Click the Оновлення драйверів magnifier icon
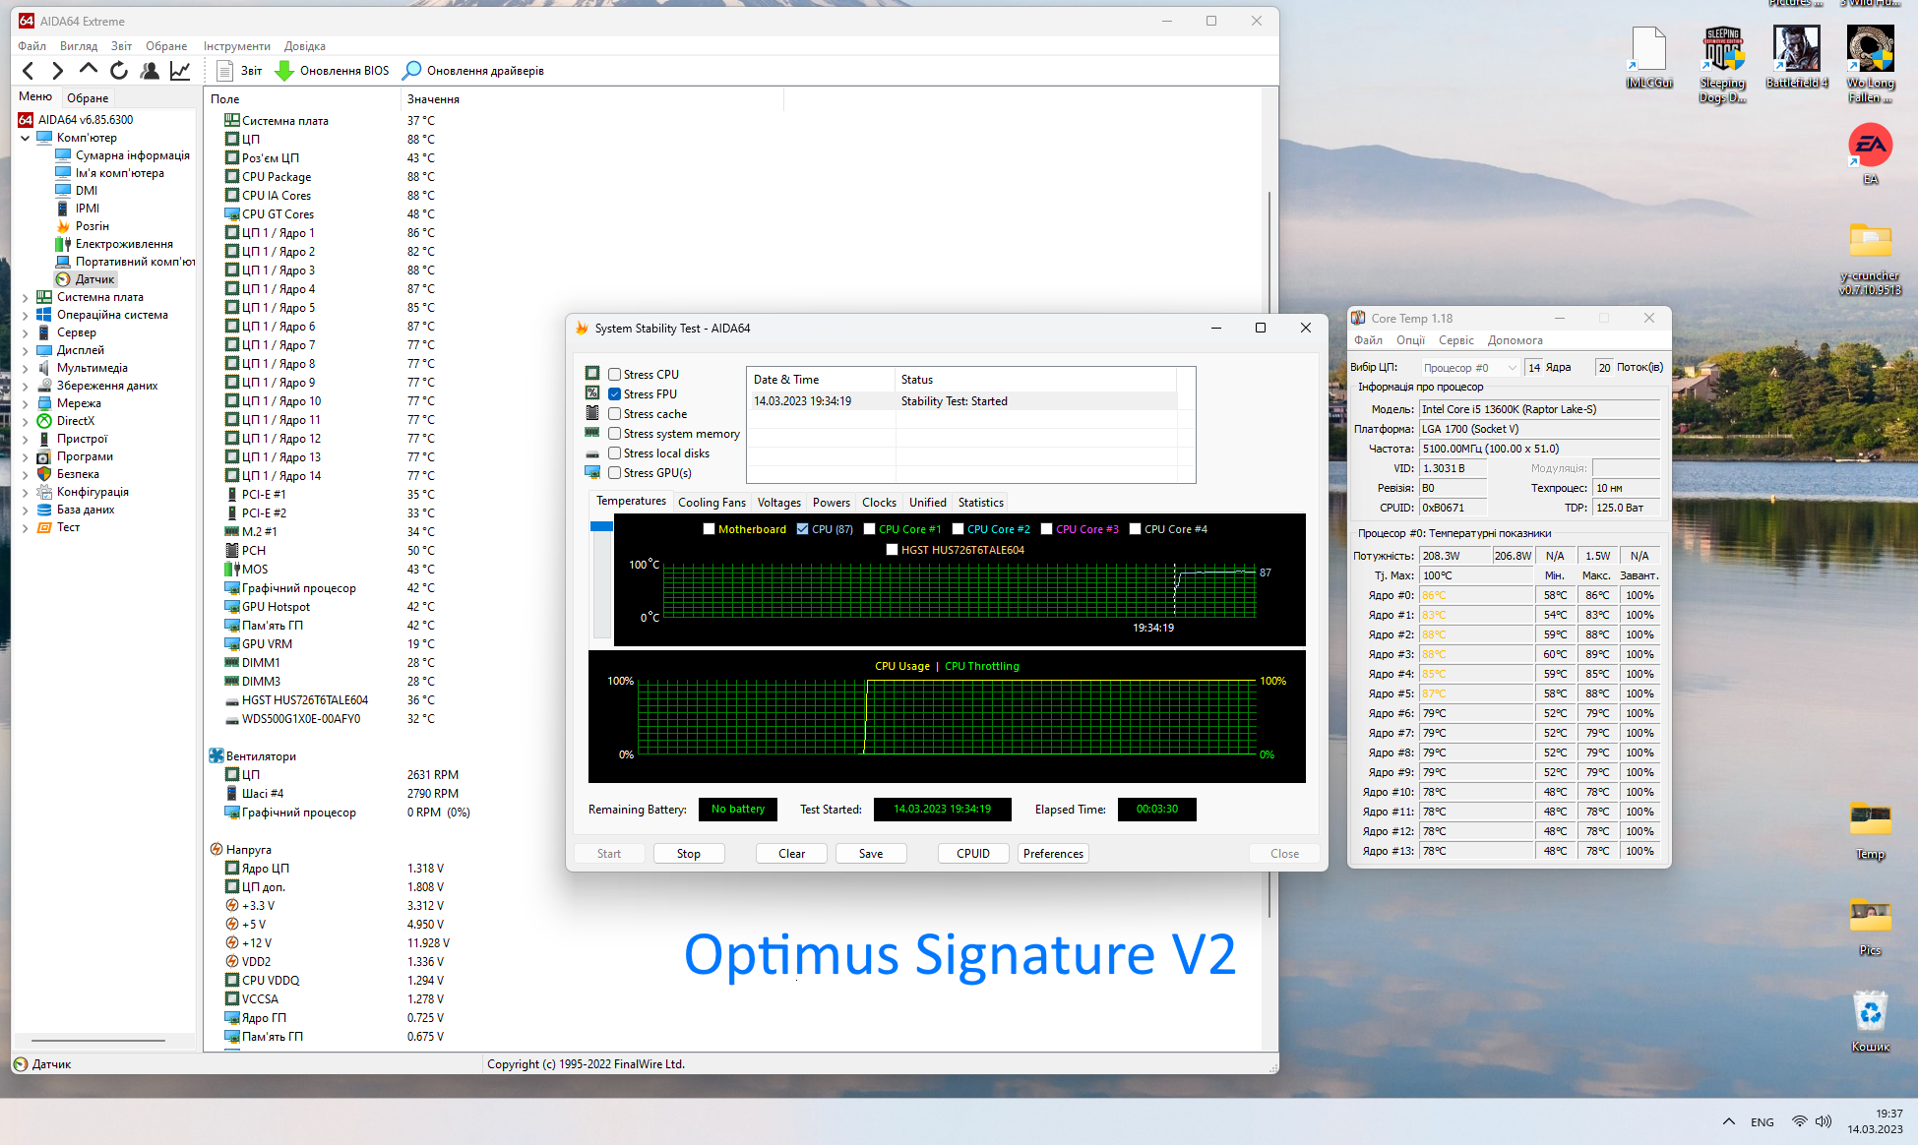1918x1145 pixels. point(412,70)
